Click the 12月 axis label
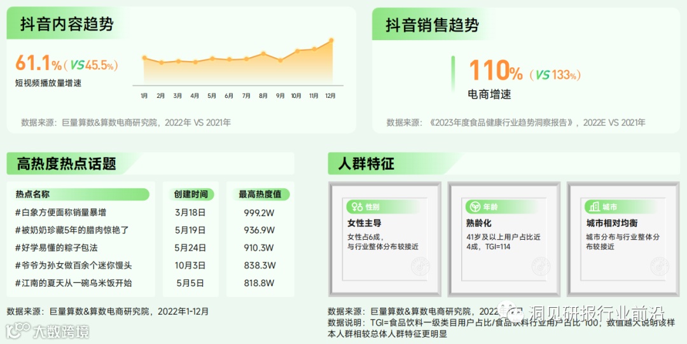 click(330, 96)
